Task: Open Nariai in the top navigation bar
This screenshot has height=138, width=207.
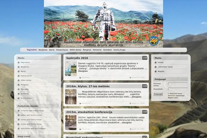Action: point(52,50)
